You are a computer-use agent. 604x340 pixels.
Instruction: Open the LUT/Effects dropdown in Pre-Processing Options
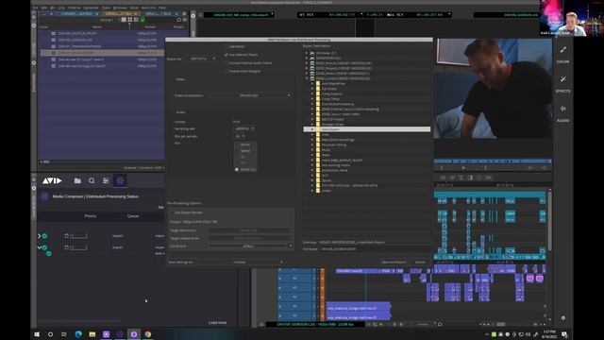250,246
